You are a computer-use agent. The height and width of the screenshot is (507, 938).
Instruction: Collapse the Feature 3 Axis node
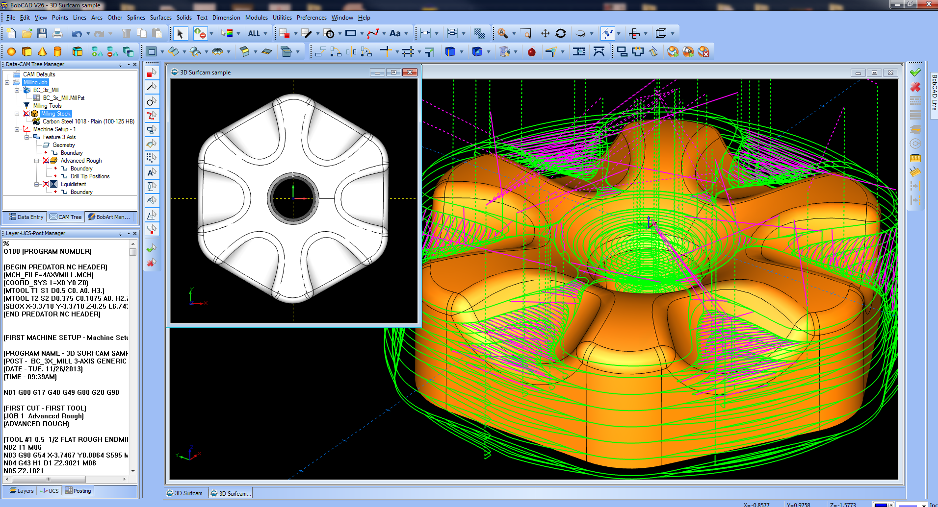click(x=27, y=137)
